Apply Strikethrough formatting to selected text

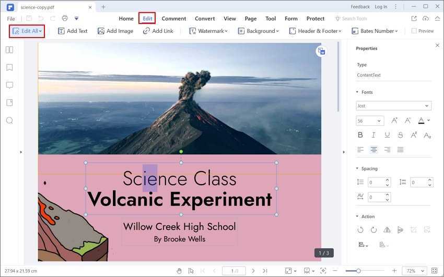click(400, 135)
